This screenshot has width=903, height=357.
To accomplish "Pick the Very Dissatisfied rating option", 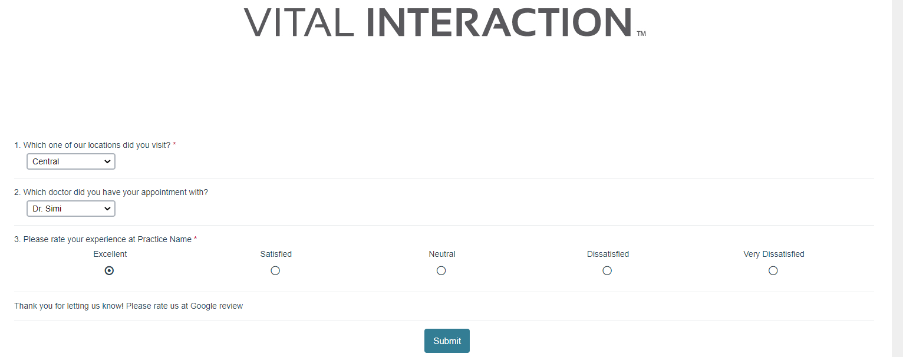I will (773, 270).
